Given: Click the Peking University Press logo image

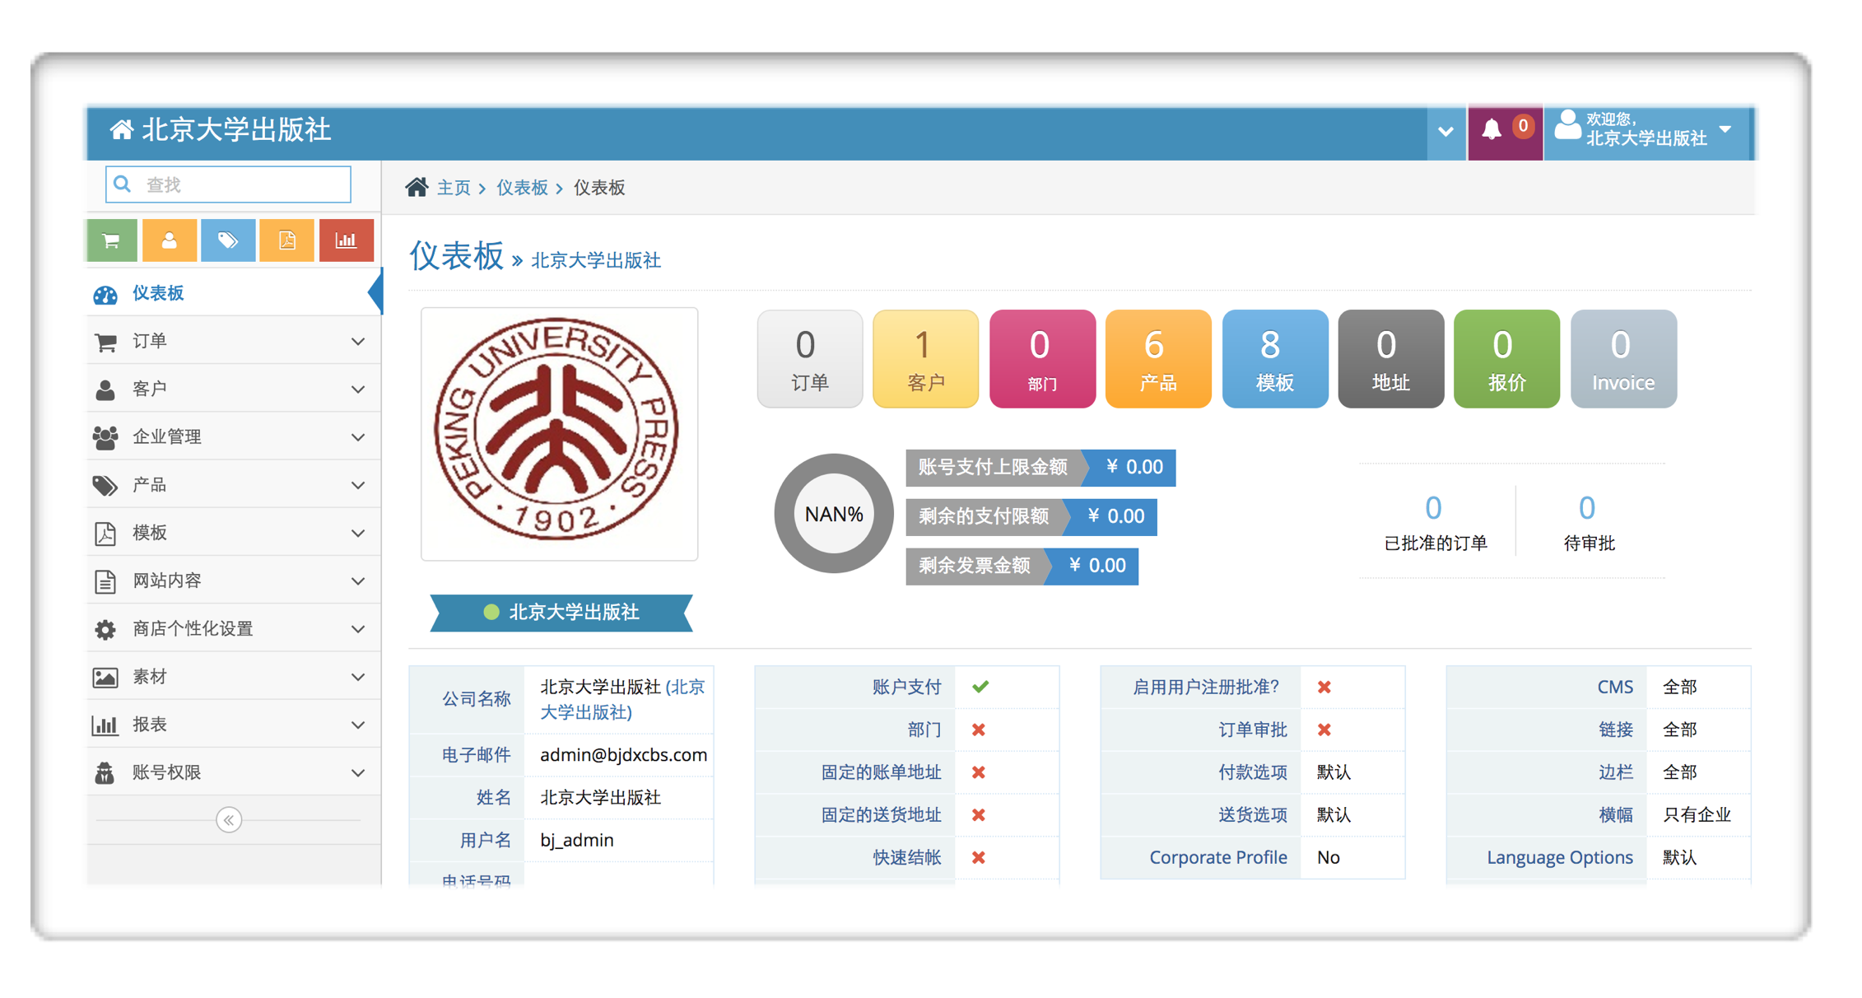Looking at the screenshot, I should click(559, 434).
